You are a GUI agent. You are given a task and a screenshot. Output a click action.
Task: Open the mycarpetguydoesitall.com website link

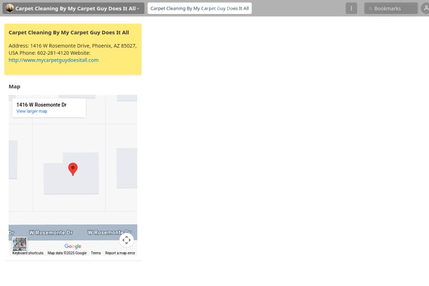pyautogui.click(x=53, y=60)
